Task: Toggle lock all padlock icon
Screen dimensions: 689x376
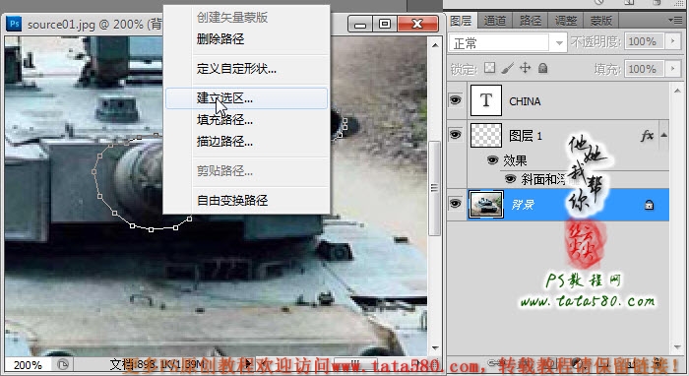Action: [x=543, y=68]
